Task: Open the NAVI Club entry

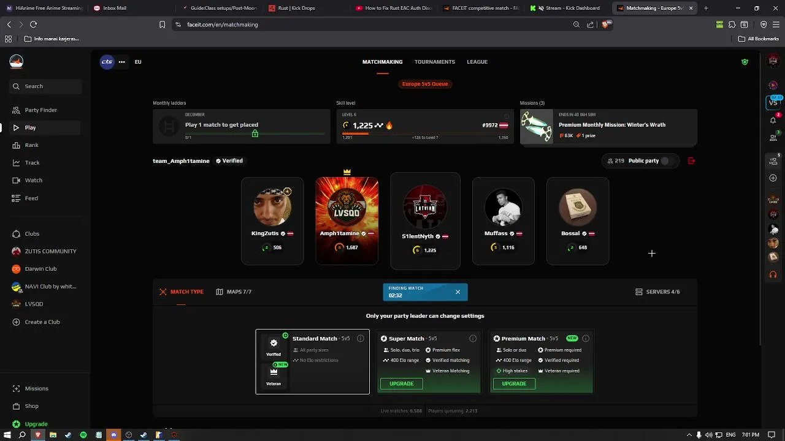Action: 45,287
